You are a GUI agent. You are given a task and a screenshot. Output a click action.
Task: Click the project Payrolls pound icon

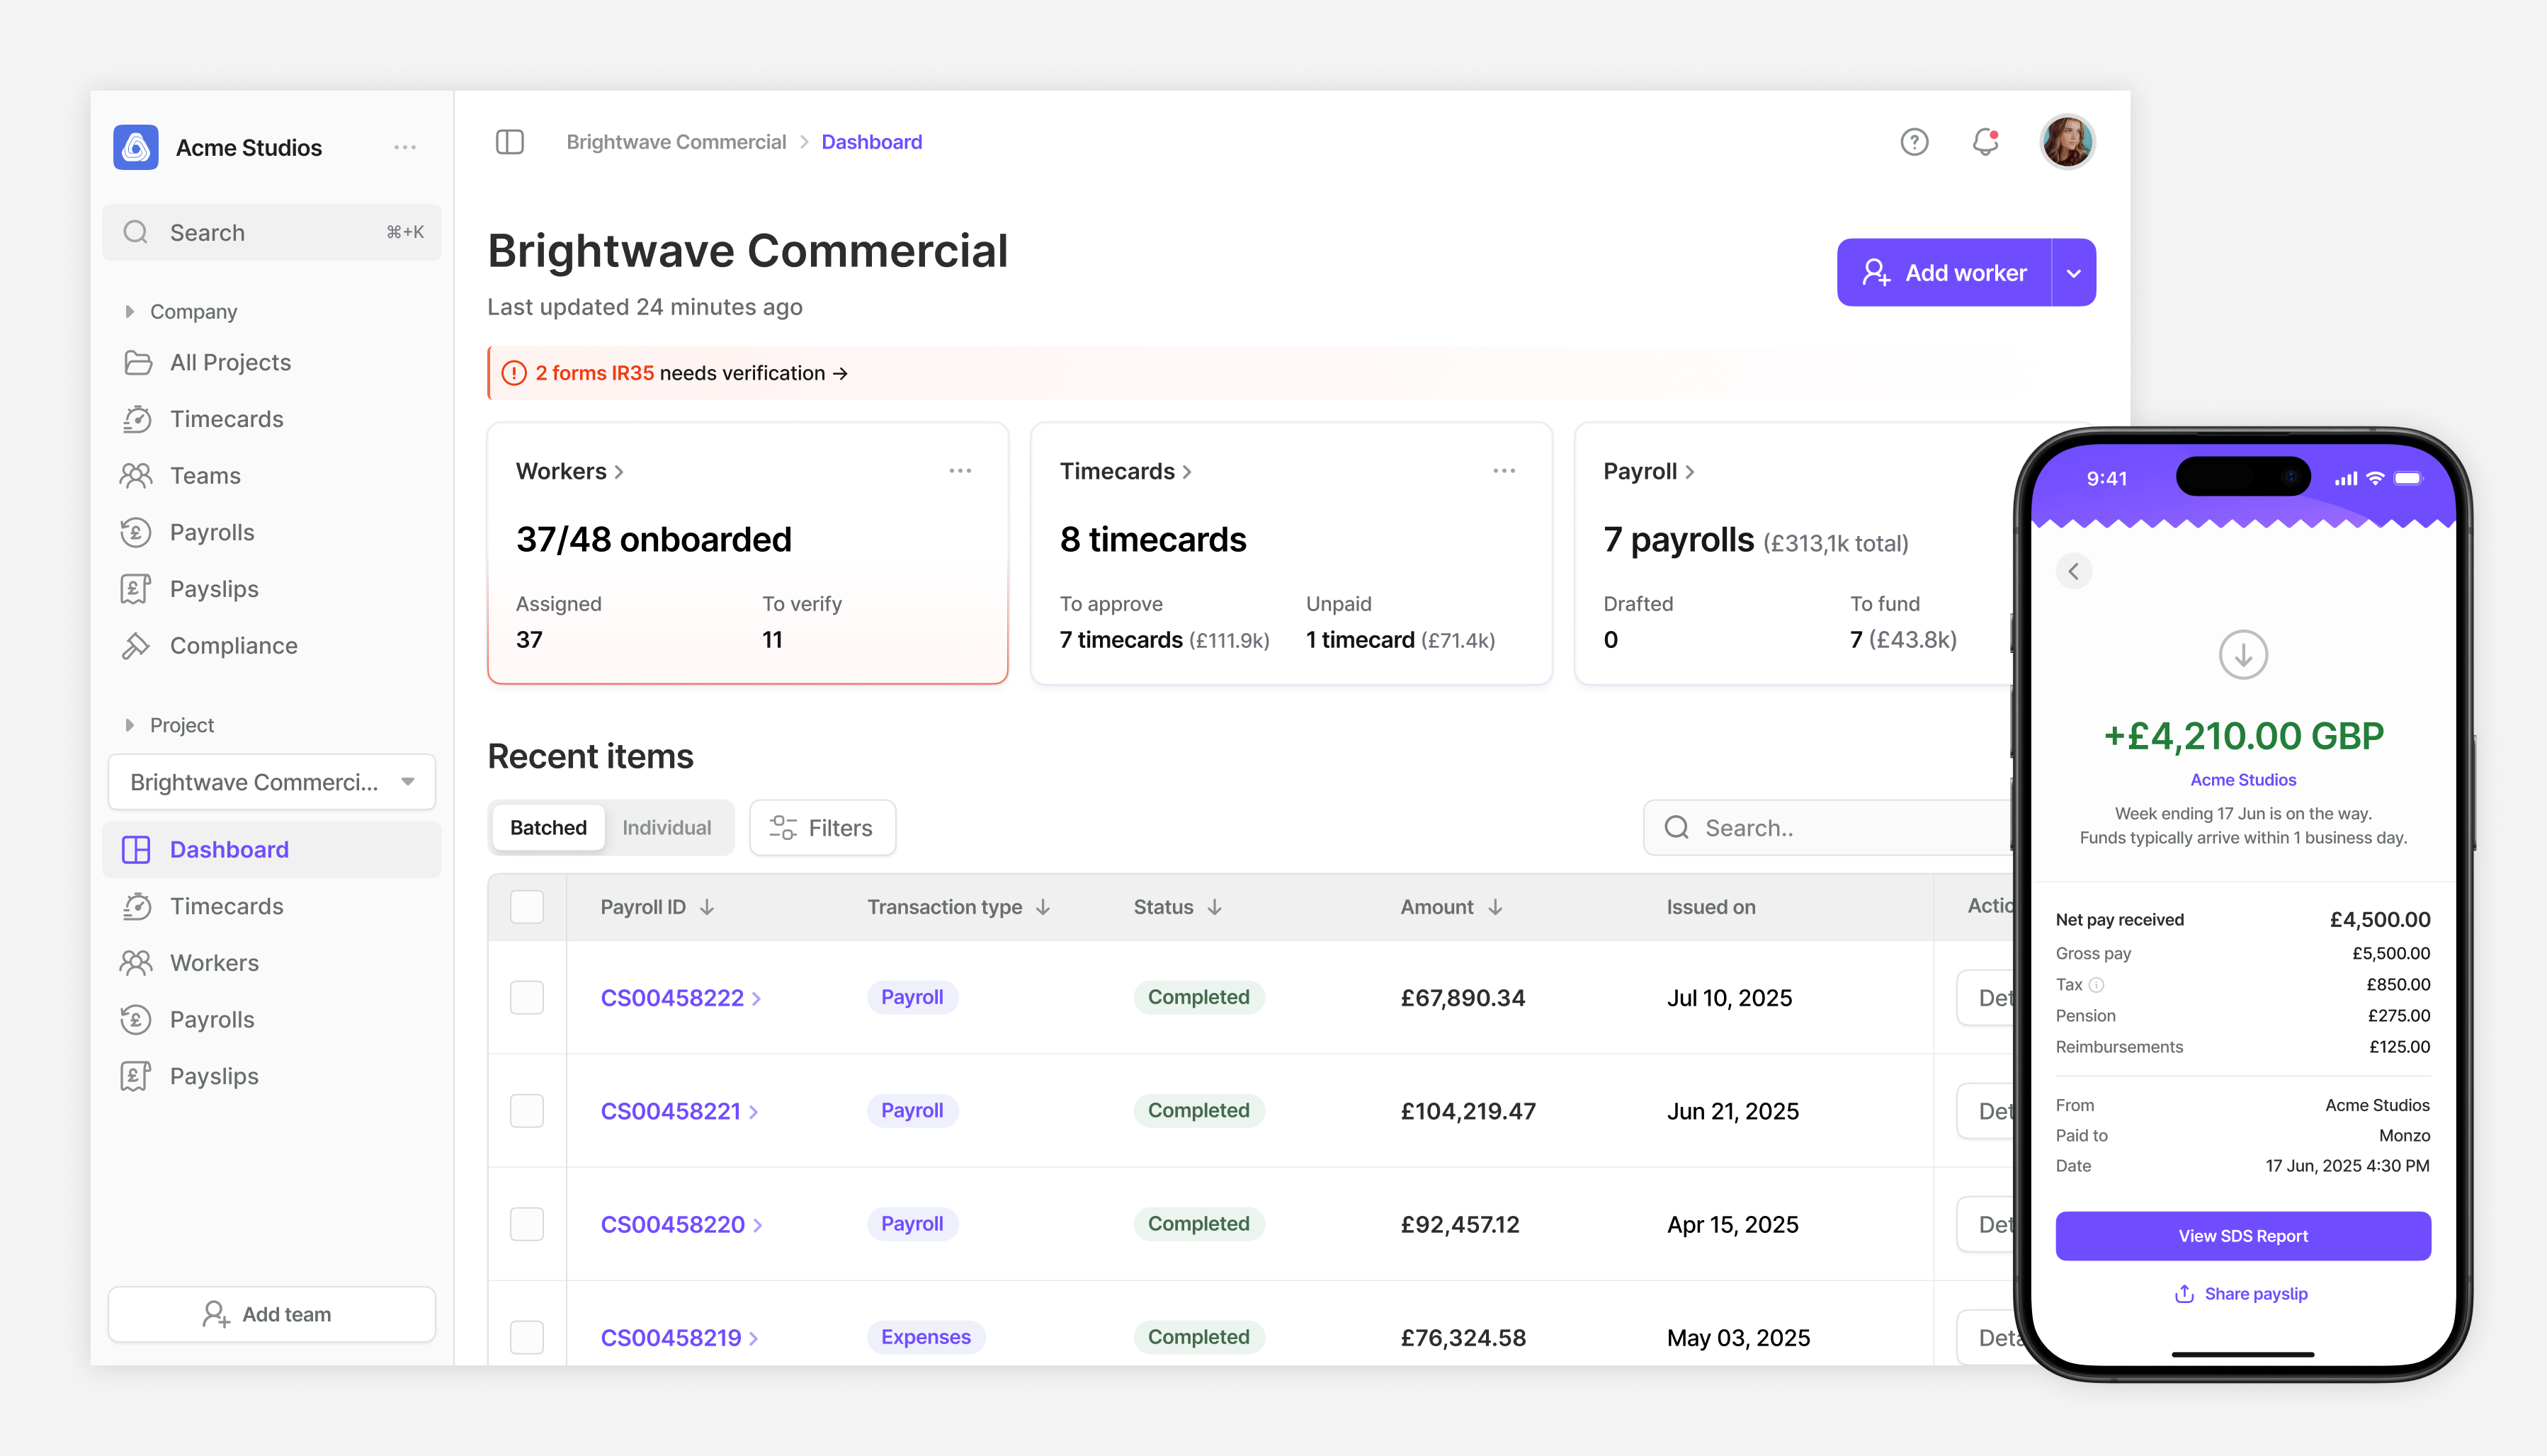click(x=136, y=1020)
